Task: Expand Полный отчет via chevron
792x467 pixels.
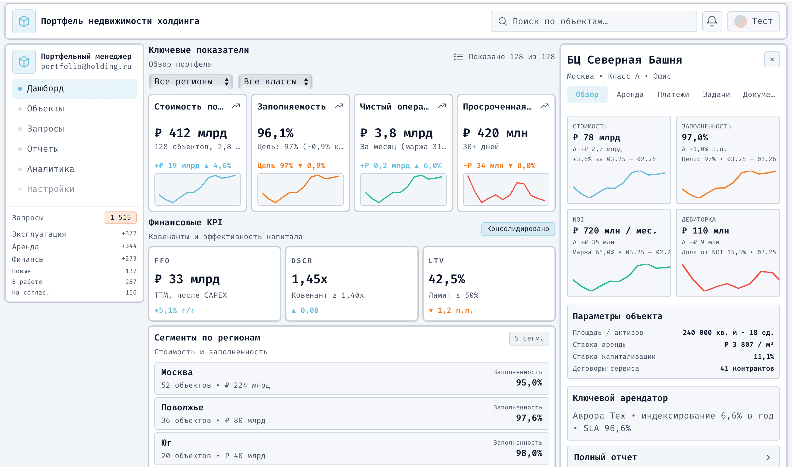Action: click(x=768, y=457)
